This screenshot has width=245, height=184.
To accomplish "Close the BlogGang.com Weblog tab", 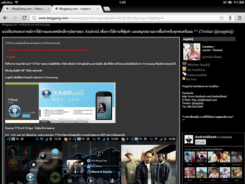I will pos(48,9).
